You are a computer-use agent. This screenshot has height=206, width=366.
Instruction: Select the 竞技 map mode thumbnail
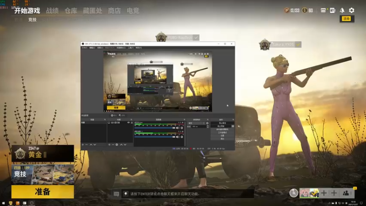(43, 174)
